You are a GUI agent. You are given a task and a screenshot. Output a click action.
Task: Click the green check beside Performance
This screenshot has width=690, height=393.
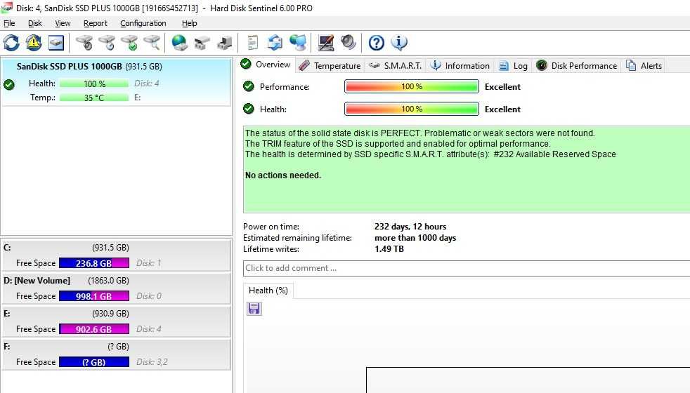pos(249,86)
